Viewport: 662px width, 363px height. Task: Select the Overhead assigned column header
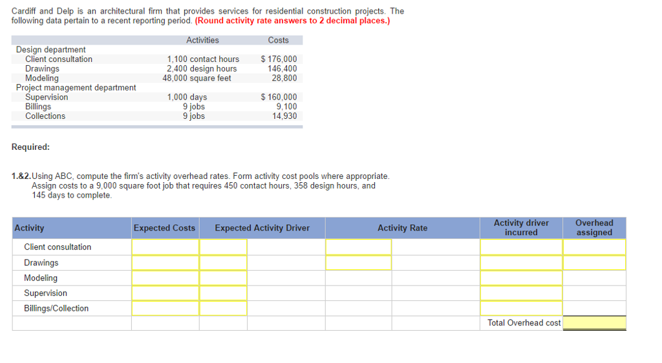pyautogui.click(x=594, y=228)
